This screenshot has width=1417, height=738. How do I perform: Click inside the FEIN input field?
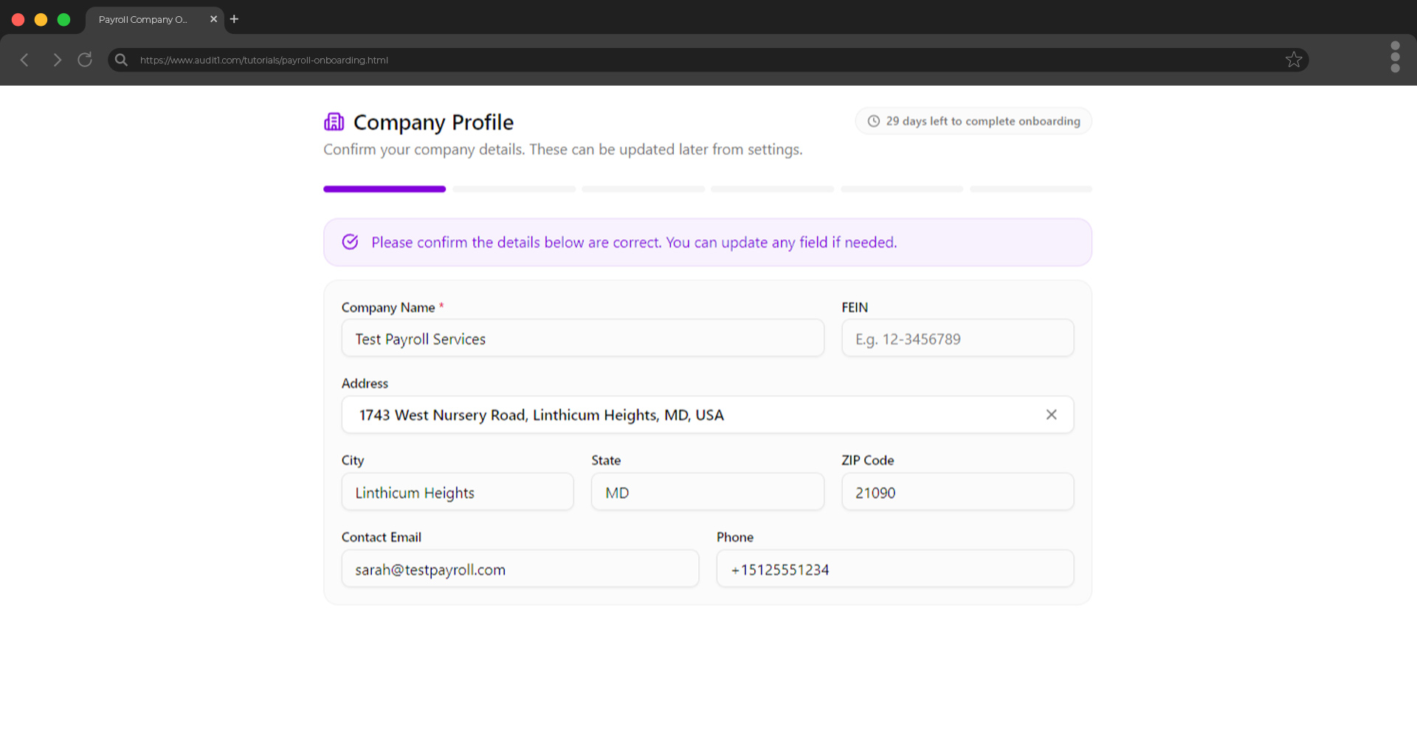pyautogui.click(x=956, y=338)
